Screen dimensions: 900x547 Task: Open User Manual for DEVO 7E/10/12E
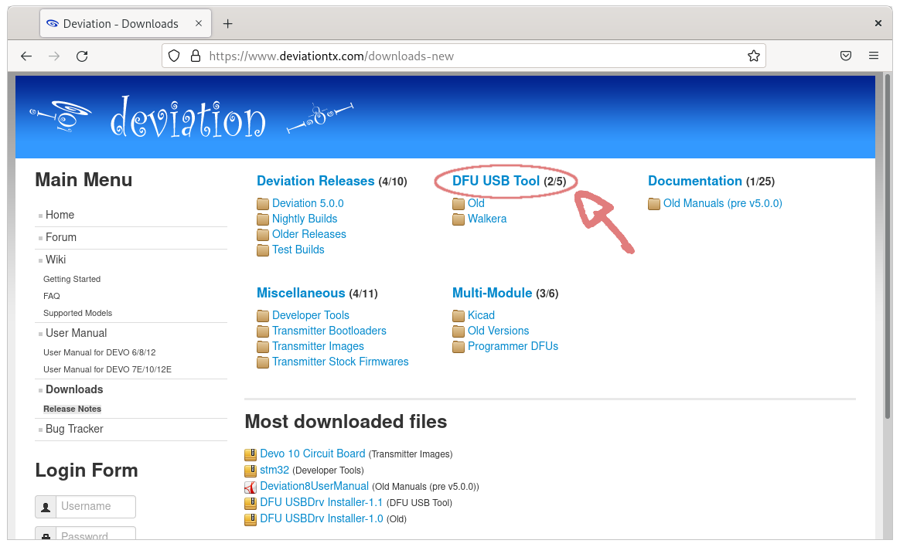(x=107, y=369)
